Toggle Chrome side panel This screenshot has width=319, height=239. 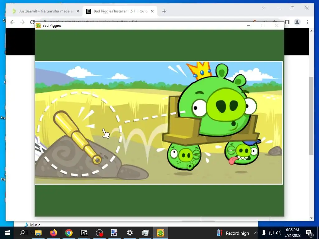tap(287, 22)
